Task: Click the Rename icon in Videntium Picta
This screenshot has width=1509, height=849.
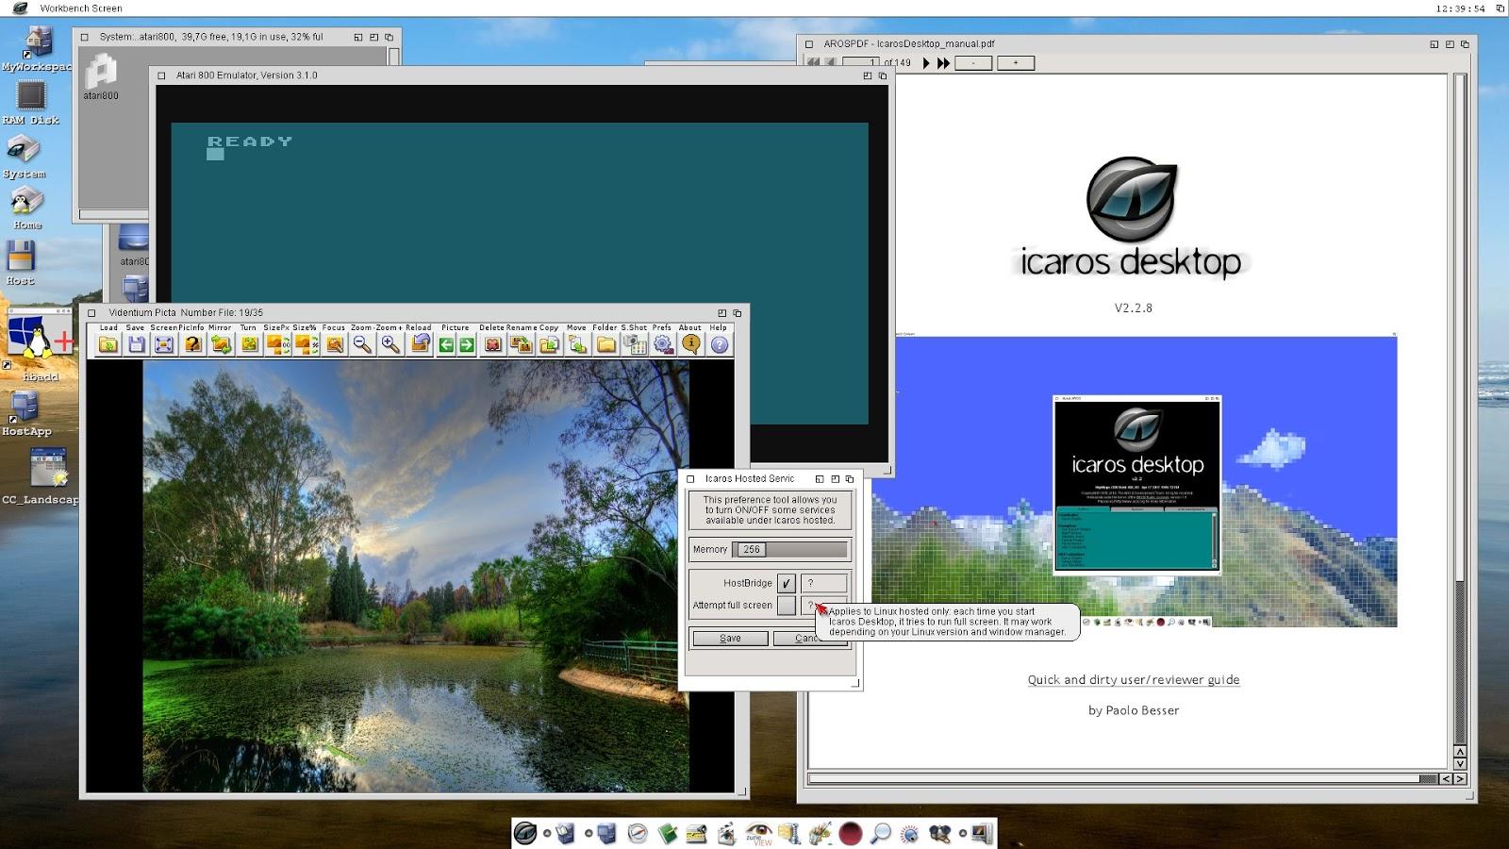Action: 521,344
